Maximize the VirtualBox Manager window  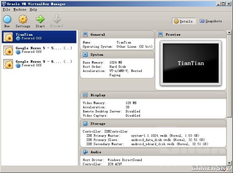tap(223, 4)
